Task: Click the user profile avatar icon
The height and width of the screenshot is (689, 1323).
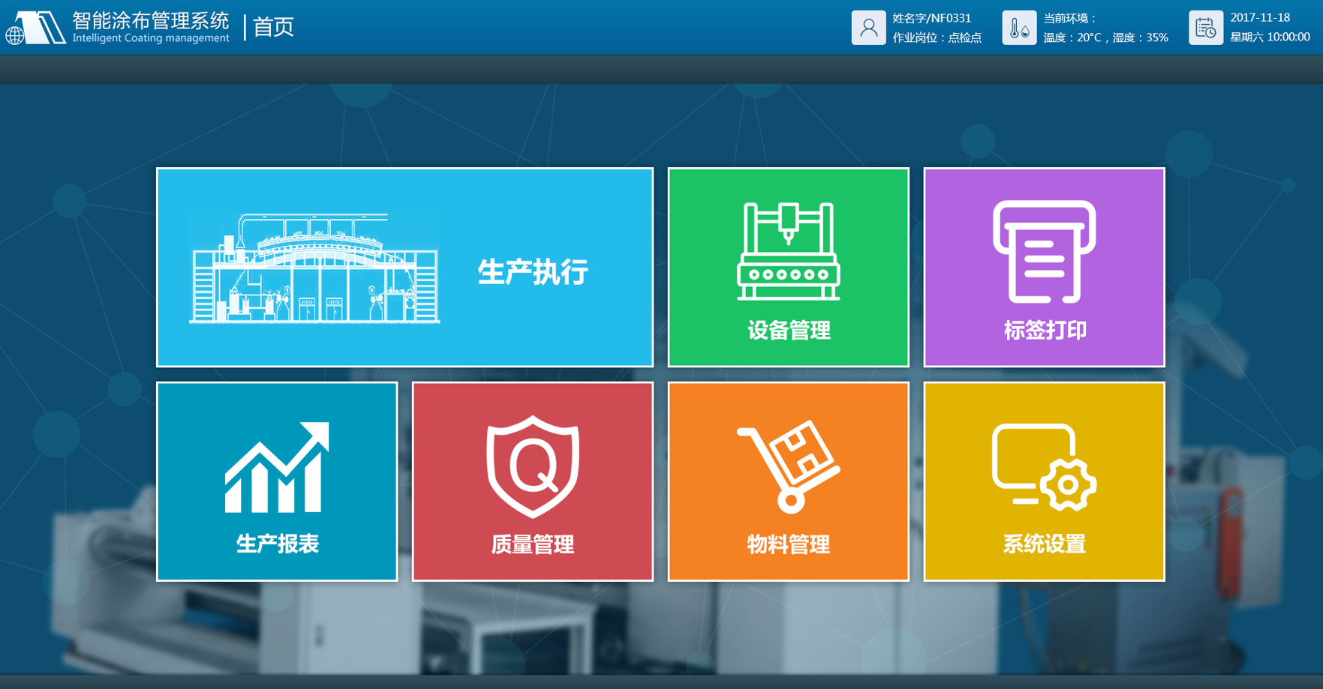Action: [868, 28]
